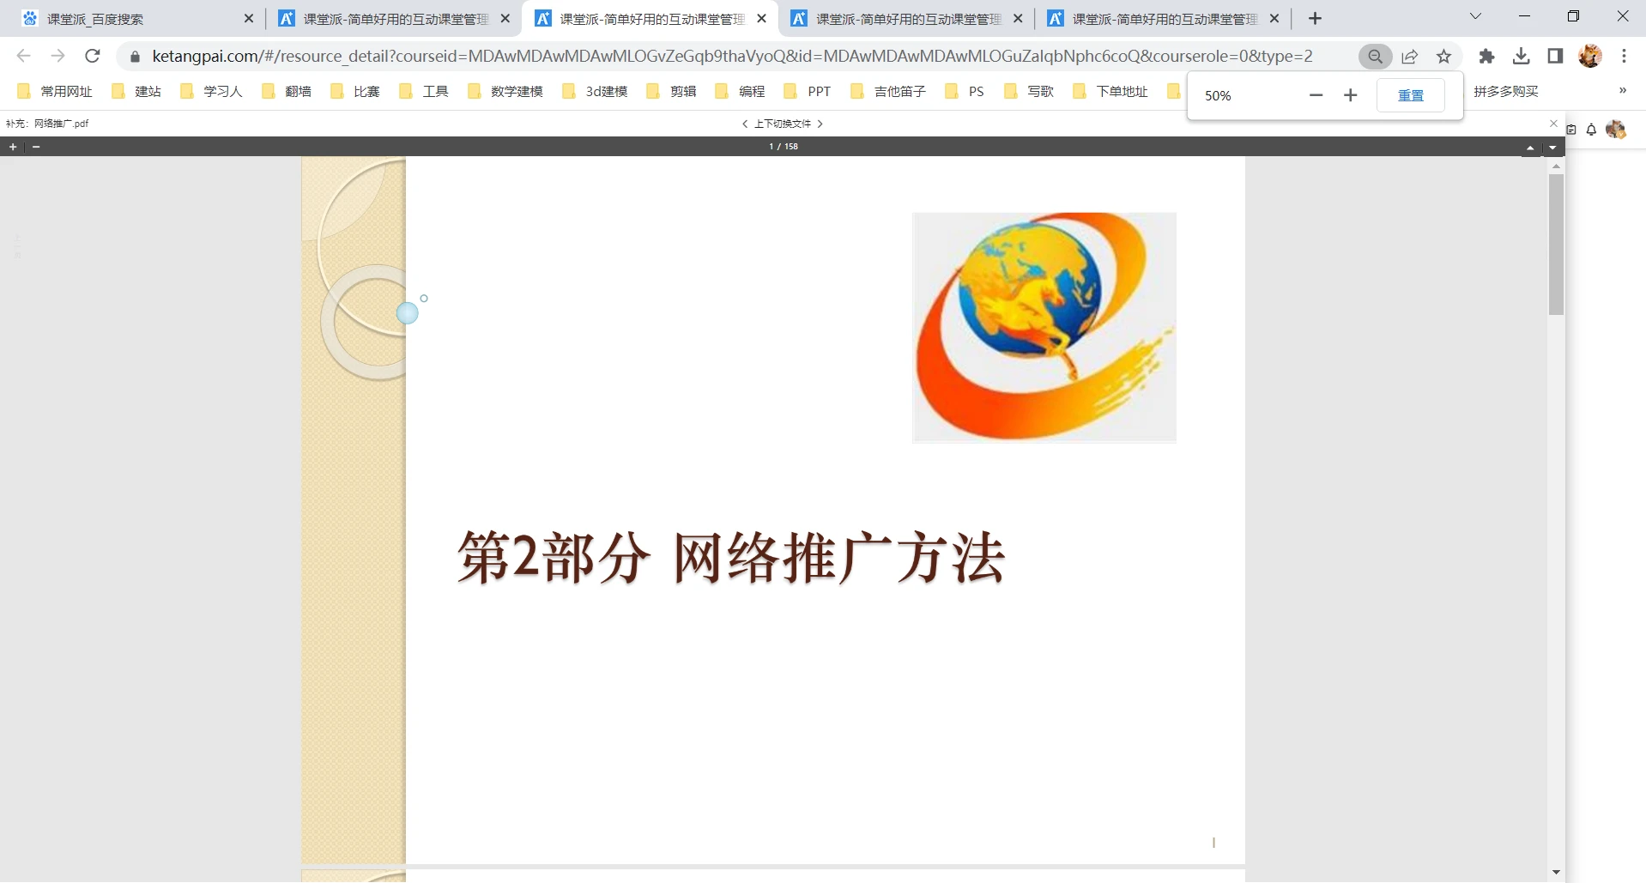Screen dimensions: 1646x883
Task: Click the globe logo image on slide
Action: [x=1044, y=327]
